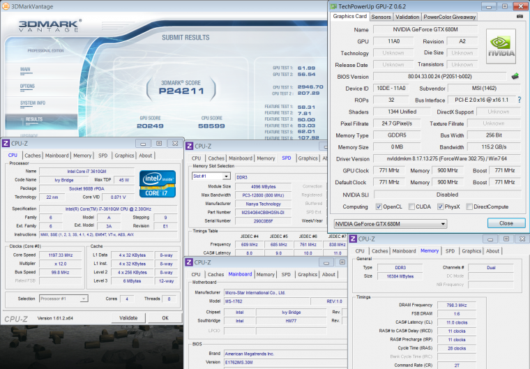Screen dimensions: 530x369
Task: Click the NVIDIA logo in GPU-Z
Action: tap(501, 47)
